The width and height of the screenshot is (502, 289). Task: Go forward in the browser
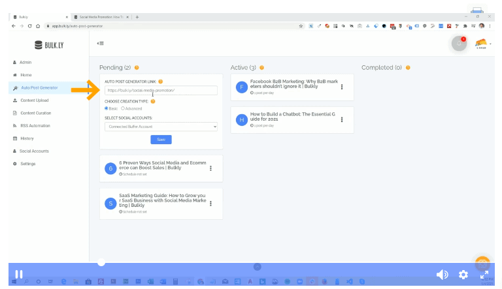tap(22, 26)
